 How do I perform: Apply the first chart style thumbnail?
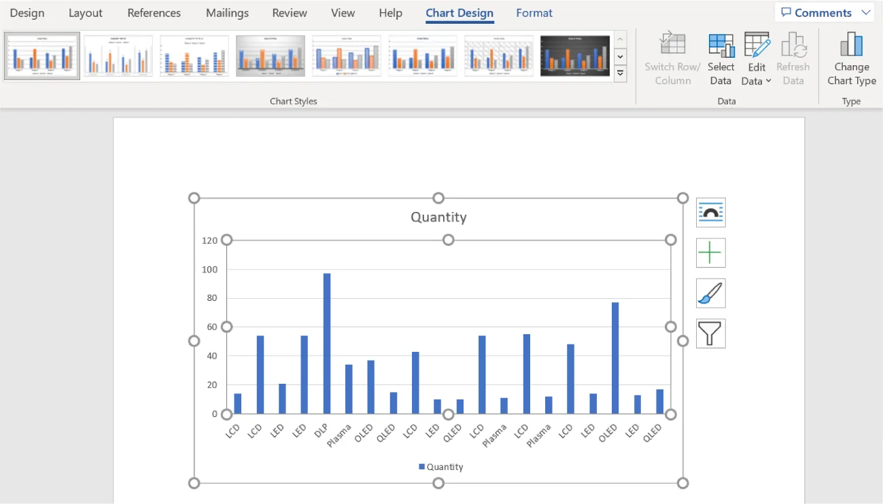coord(41,55)
